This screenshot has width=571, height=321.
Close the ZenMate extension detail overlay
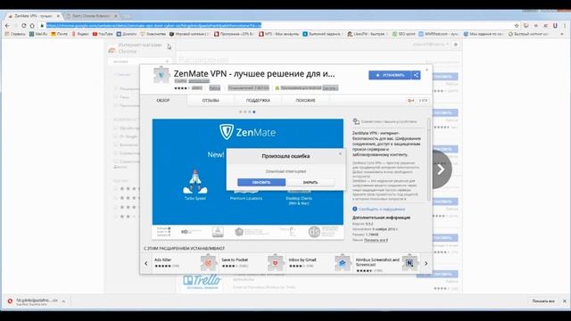[427, 70]
